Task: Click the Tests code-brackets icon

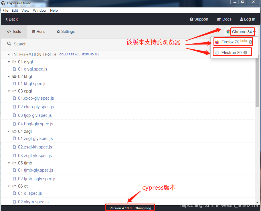Action: tap(9, 31)
